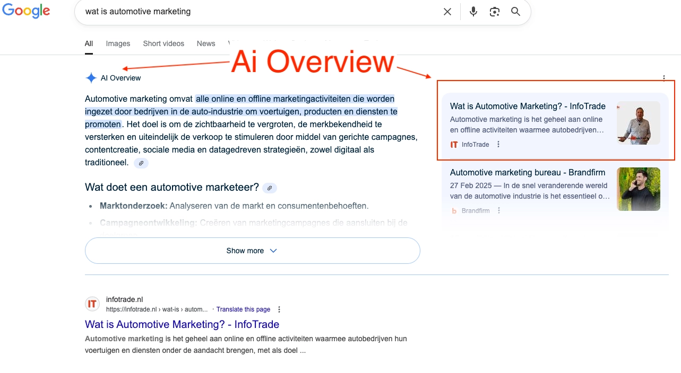This screenshot has height=373, width=681.
Task: Select the All tab
Action: [x=89, y=43]
